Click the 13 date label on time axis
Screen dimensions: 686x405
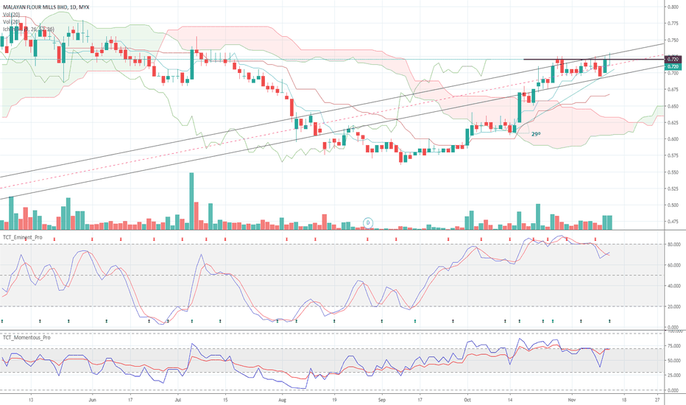click(31, 400)
